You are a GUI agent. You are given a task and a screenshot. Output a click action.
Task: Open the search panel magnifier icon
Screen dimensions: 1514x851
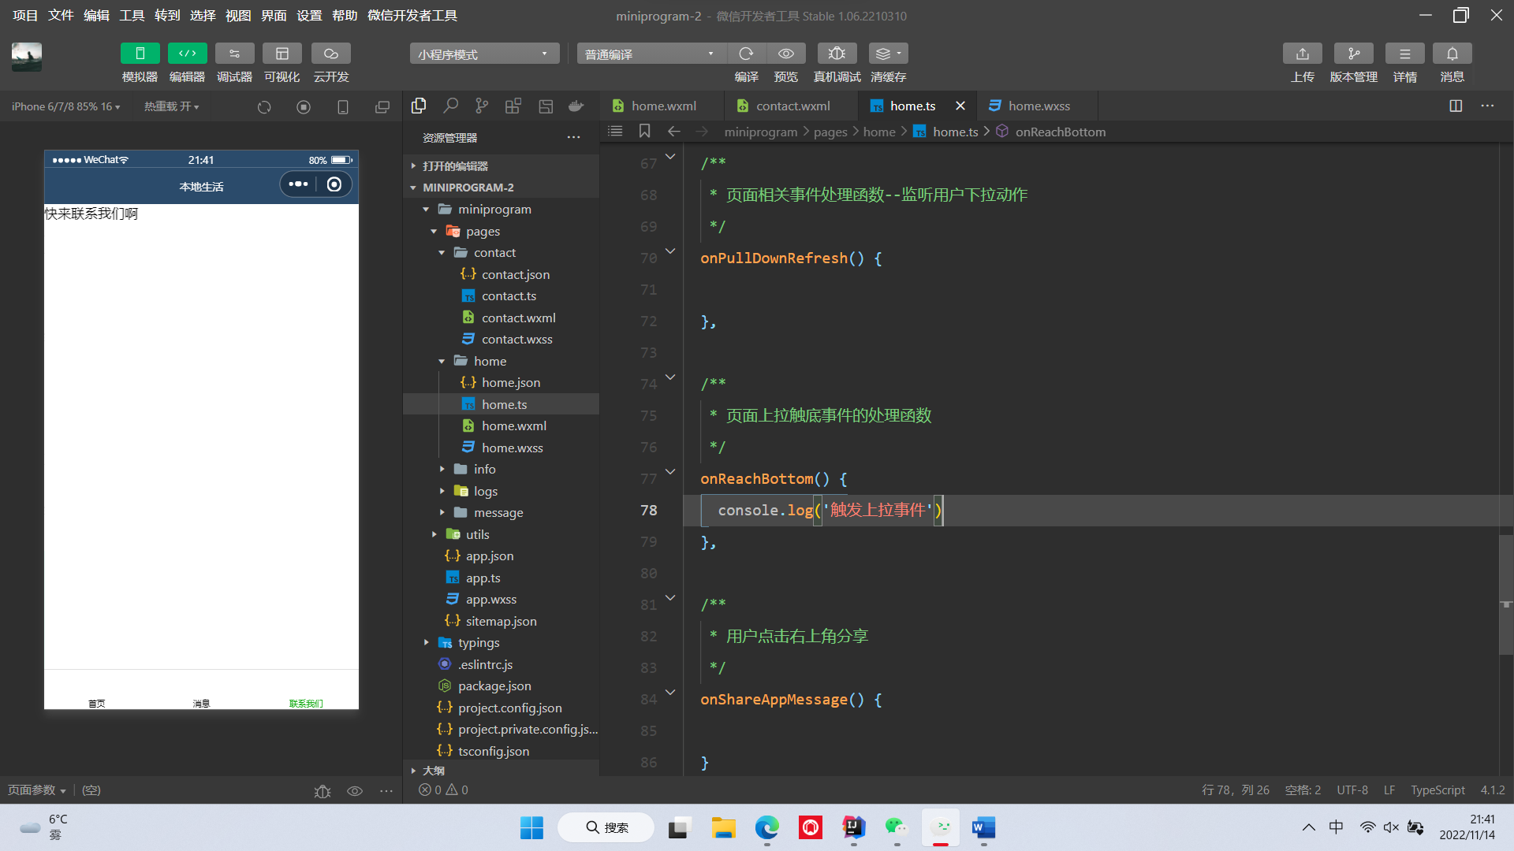(x=450, y=106)
